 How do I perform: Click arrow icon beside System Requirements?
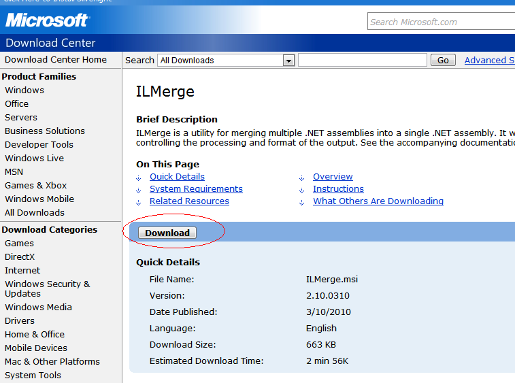click(x=139, y=190)
